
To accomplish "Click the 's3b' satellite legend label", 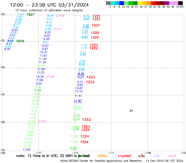I will [x=156, y=156].
